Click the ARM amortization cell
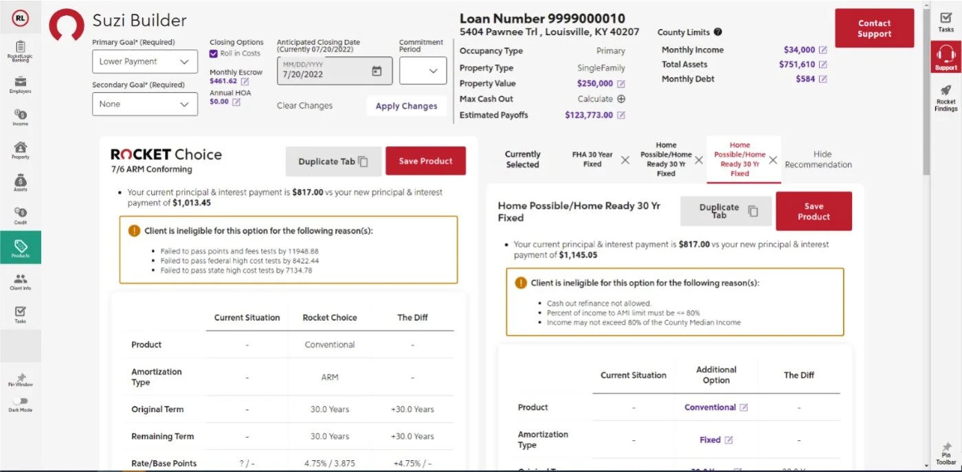The height and width of the screenshot is (472, 962). click(x=330, y=377)
